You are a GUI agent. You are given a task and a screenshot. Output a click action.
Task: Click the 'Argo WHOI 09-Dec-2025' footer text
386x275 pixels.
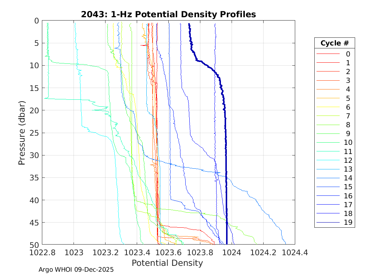pyautogui.click(x=76, y=269)
